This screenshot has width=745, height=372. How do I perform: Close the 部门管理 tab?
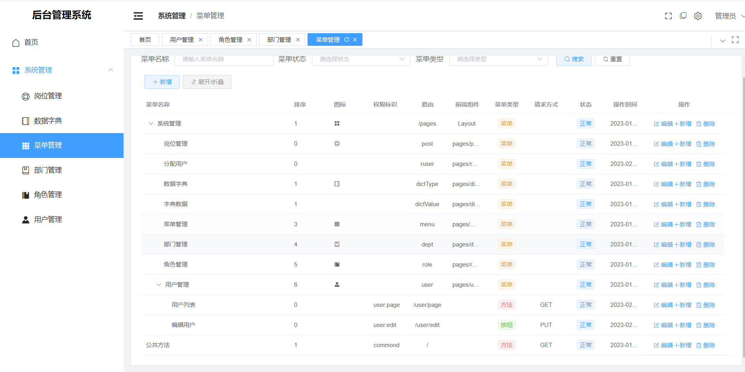[298, 39]
